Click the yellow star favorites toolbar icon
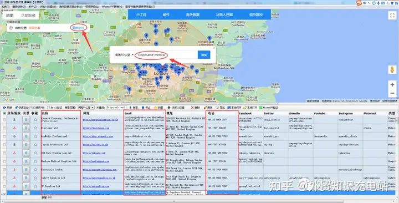The height and width of the screenshot is (203, 399). [156, 108]
